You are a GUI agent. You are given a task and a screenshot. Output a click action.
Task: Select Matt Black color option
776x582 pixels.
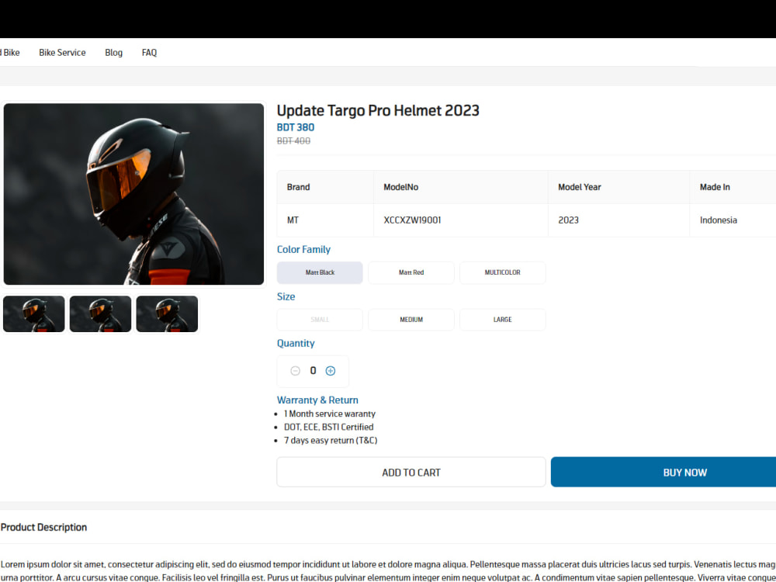tap(320, 272)
